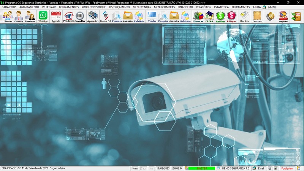Click Pesquisa icon next to Menu OS
304x171 pixels.
click(x=117, y=17)
